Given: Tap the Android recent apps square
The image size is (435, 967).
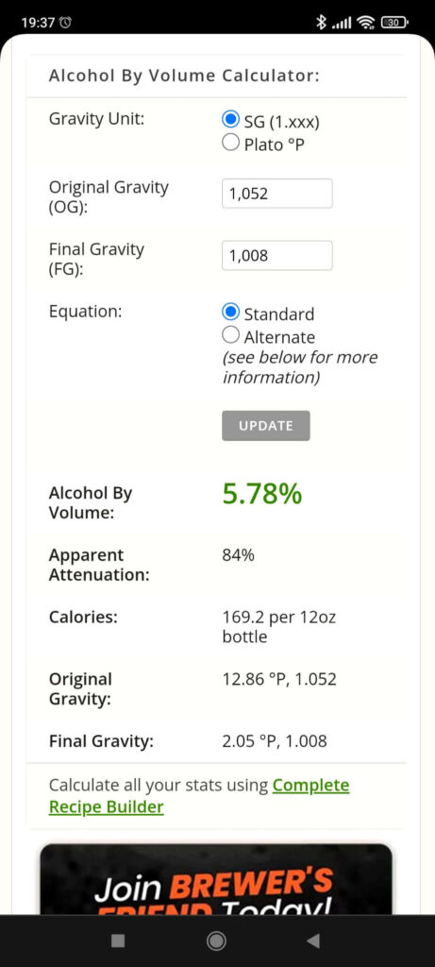Looking at the screenshot, I should coord(118,941).
